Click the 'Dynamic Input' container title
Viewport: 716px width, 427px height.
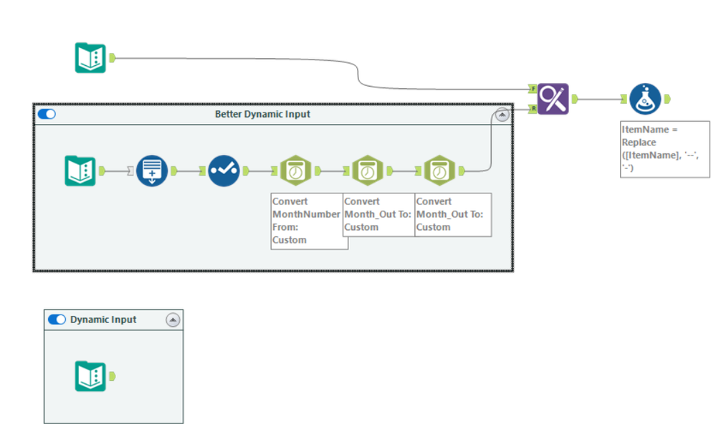[x=103, y=320]
